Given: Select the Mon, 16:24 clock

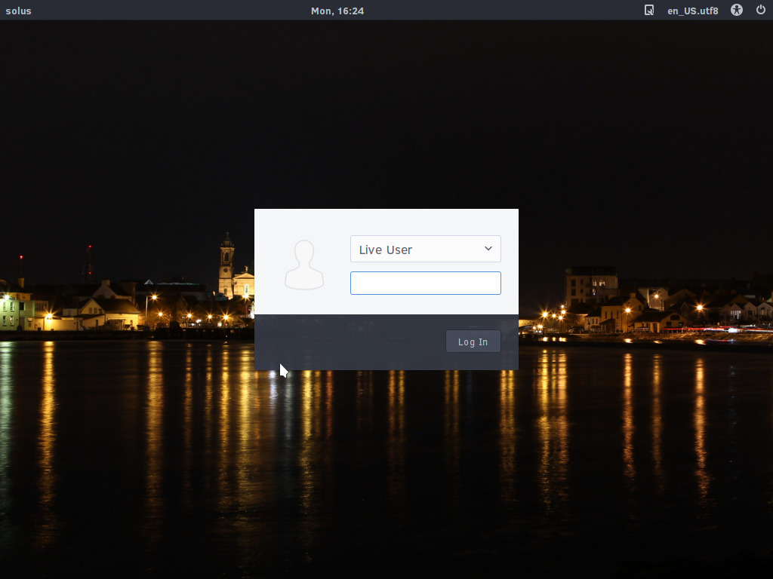Looking at the screenshot, I should point(337,10).
